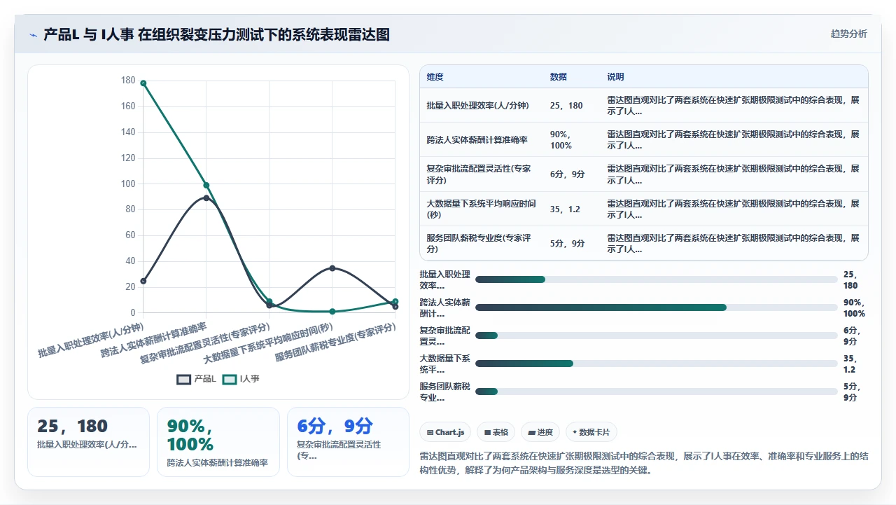Screen dimensions: 896x505
Task: Select table row 大数据量下系统平均响应时间(秒)
Action: click(643, 209)
